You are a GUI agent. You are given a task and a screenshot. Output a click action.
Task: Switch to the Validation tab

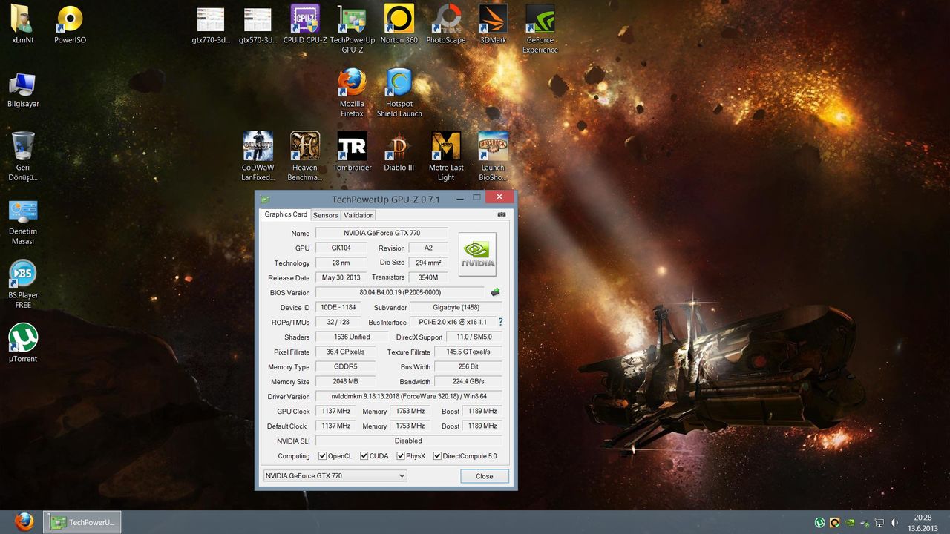[358, 215]
